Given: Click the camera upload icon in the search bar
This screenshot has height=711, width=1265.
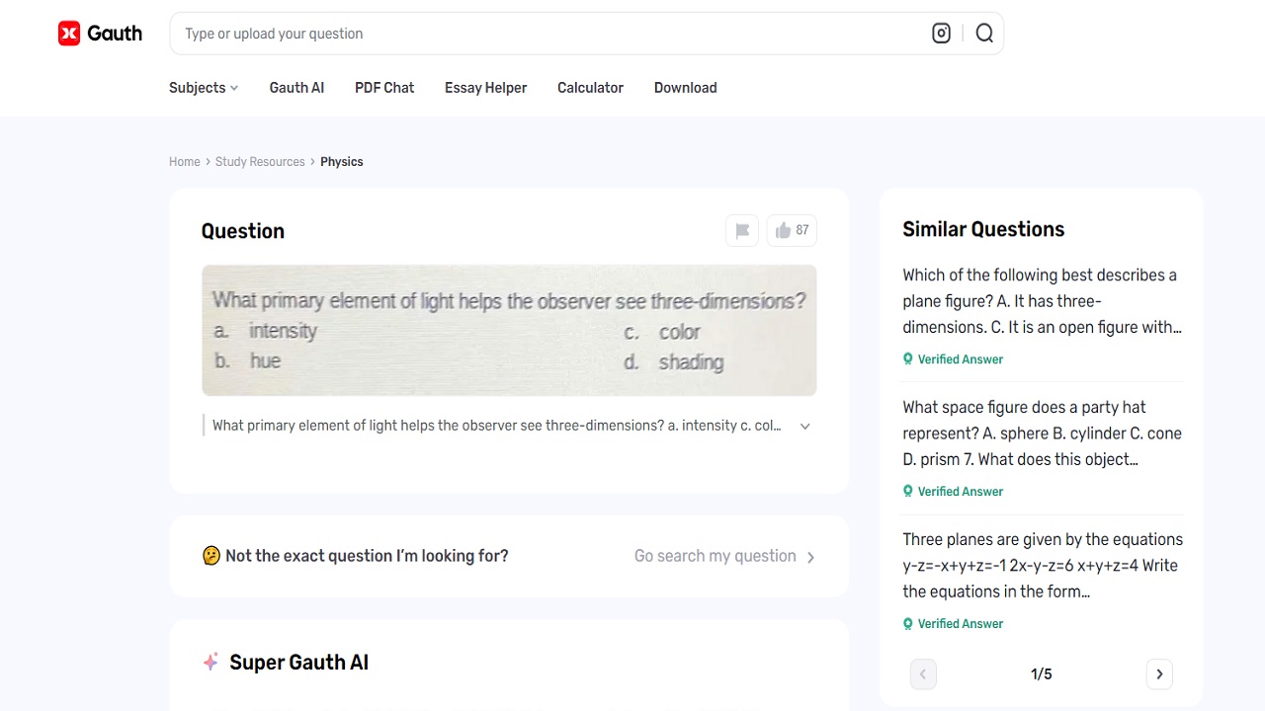Looking at the screenshot, I should (941, 33).
